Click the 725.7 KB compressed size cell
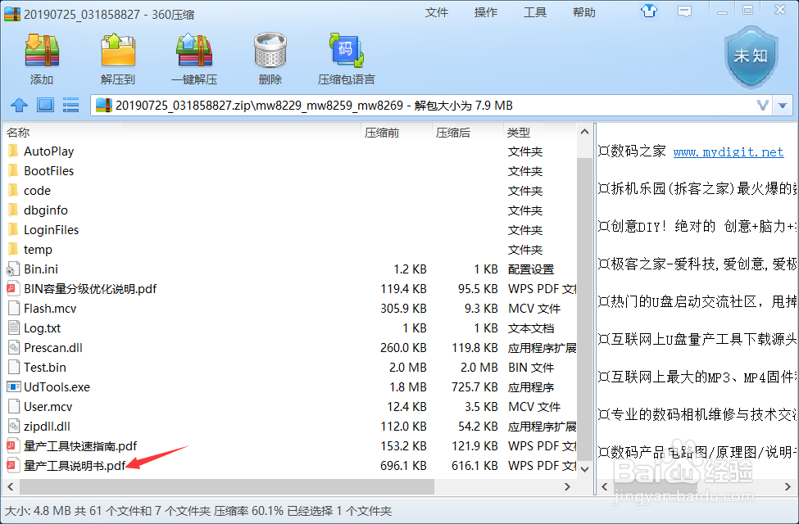The height and width of the screenshot is (524, 799). 474,387
